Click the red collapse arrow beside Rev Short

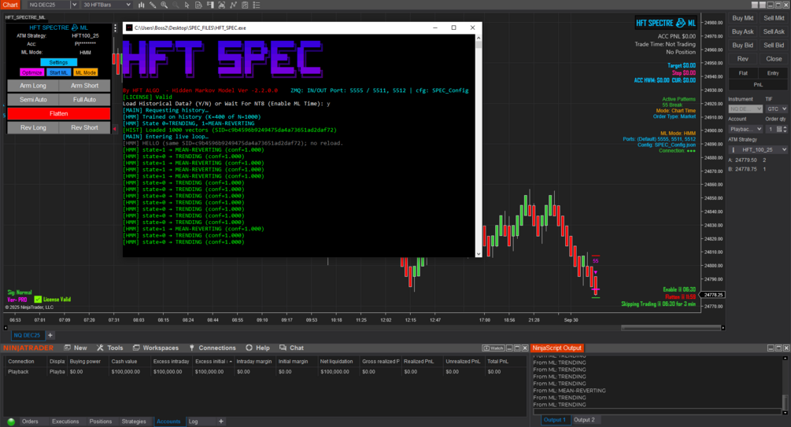(114, 128)
